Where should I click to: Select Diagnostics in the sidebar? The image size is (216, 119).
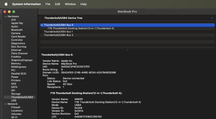[18, 43]
